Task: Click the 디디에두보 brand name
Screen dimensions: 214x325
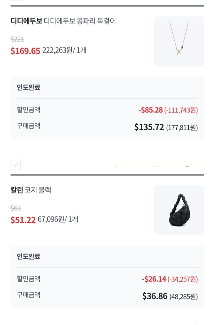Action: (26, 21)
